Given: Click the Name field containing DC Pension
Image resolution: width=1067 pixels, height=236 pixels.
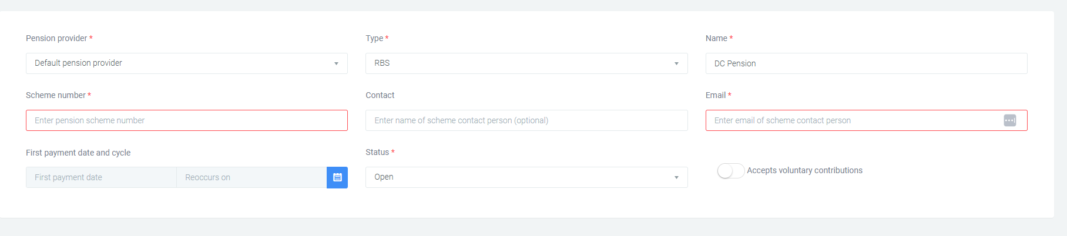Looking at the screenshot, I should 865,63.
